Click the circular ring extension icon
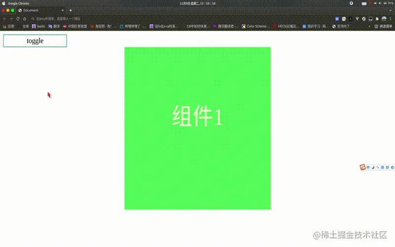 tap(364, 19)
